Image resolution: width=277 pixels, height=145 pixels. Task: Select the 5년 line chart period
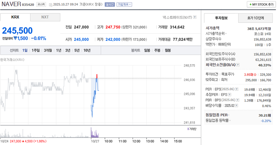[x=77, y=50]
